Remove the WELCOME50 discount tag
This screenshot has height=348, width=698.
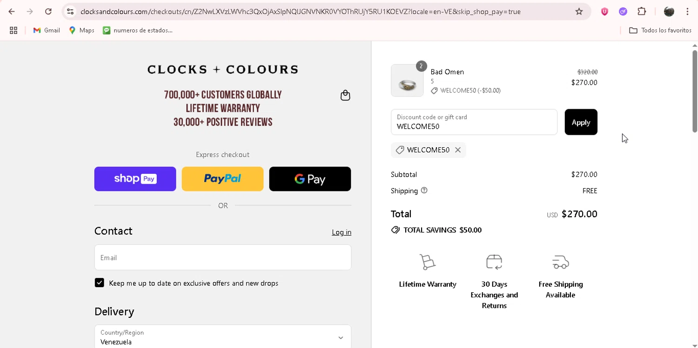click(x=458, y=150)
